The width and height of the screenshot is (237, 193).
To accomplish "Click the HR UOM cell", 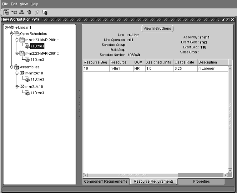I will tap(139, 69).
